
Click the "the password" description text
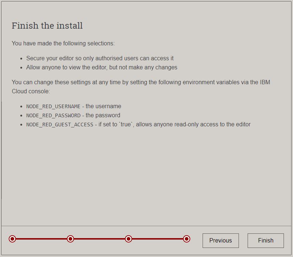point(103,115)
